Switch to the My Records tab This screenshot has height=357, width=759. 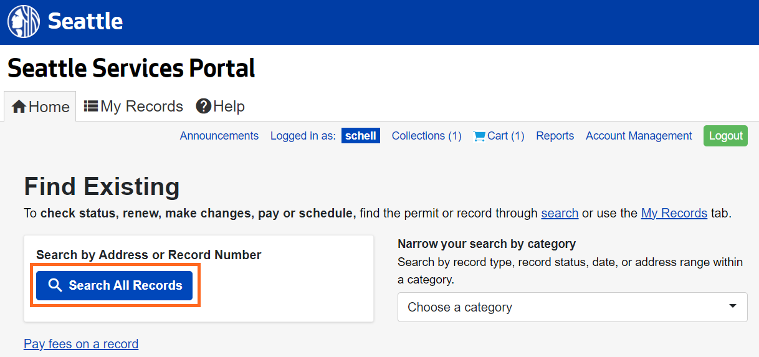pyautogui.click(x=133, y=107)
